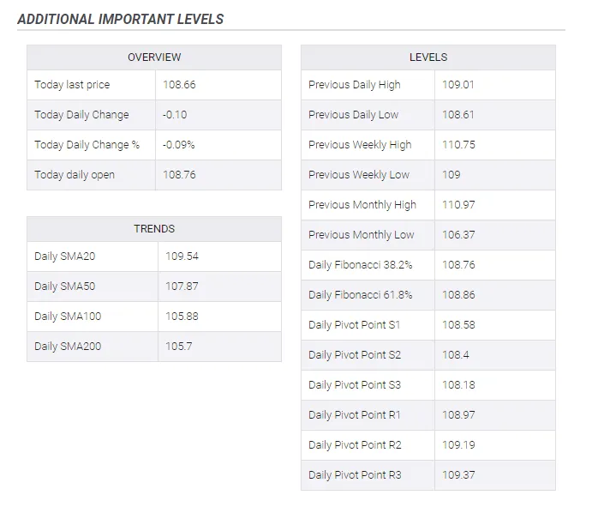Image resolution: width=592 pixels, height=525 pixels.
Task: Click the Today last price value 108.66
Action: (x=179, y=85)
